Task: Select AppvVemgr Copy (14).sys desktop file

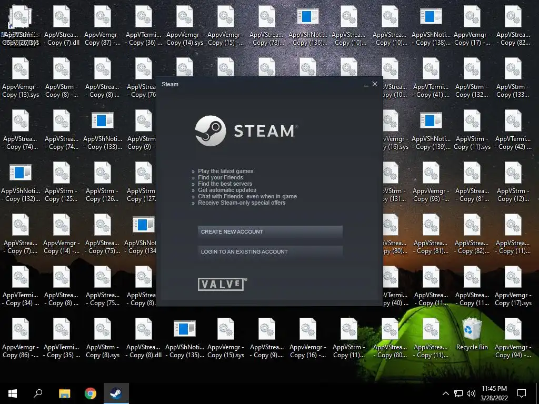Action: pyautogui.click(x=185, y=26)
